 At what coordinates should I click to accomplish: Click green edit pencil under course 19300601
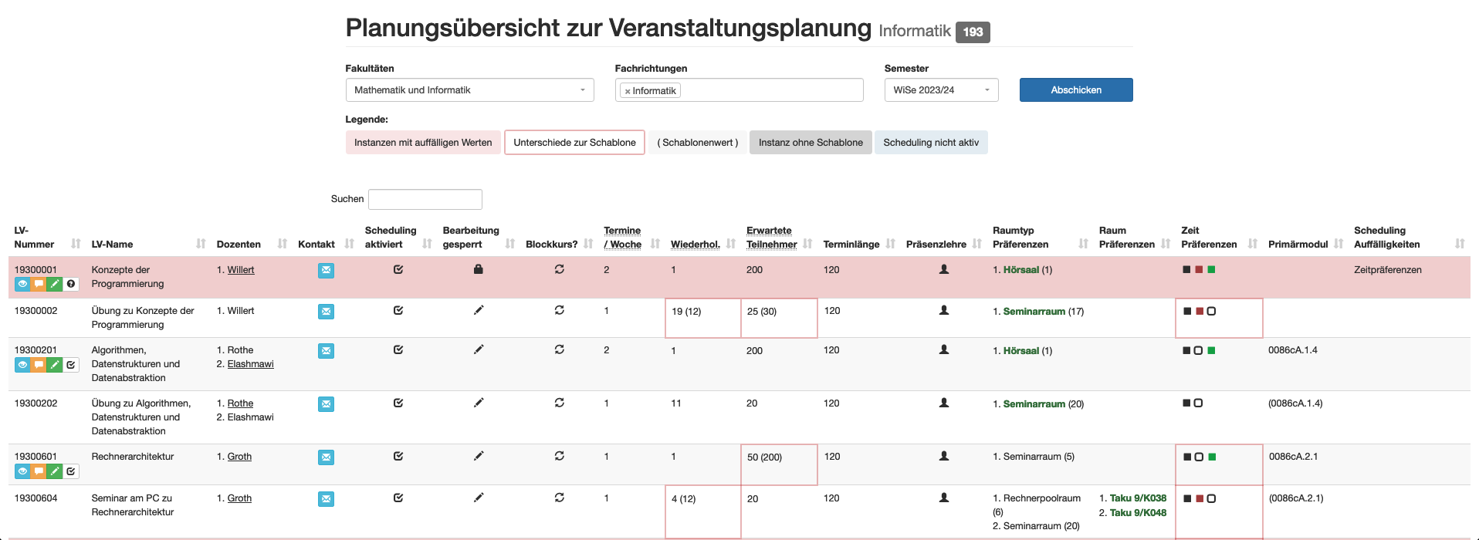[x=55, y=471]
